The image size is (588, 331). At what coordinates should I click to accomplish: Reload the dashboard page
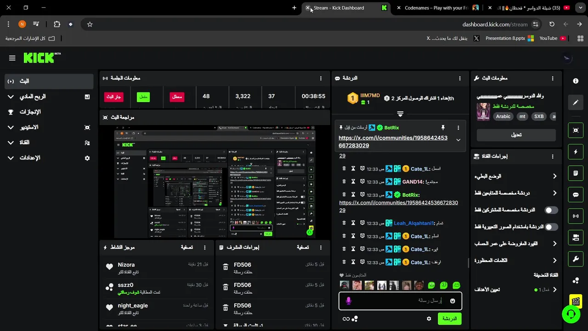point(552,24)
